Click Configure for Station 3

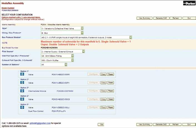point(93,91)
